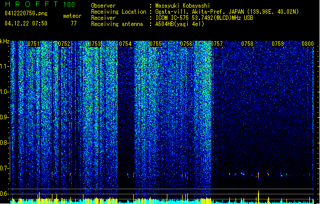Click the 0754 time marker

pos(125,44)
